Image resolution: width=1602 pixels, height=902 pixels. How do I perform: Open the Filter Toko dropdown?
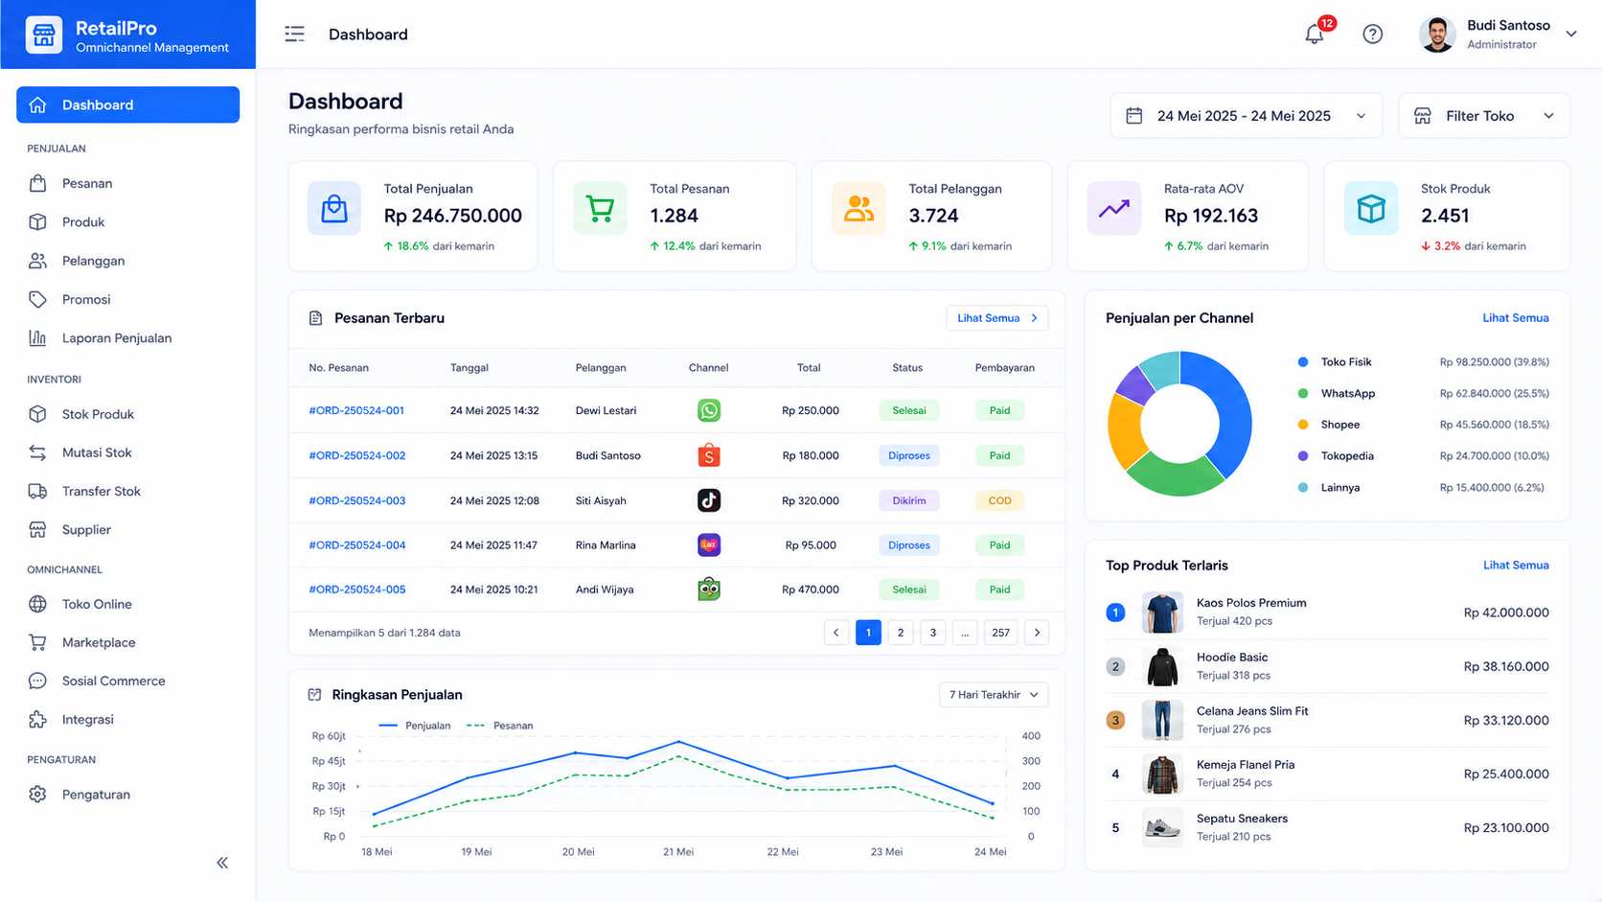pyautogui.click(x=1484, y=116)
